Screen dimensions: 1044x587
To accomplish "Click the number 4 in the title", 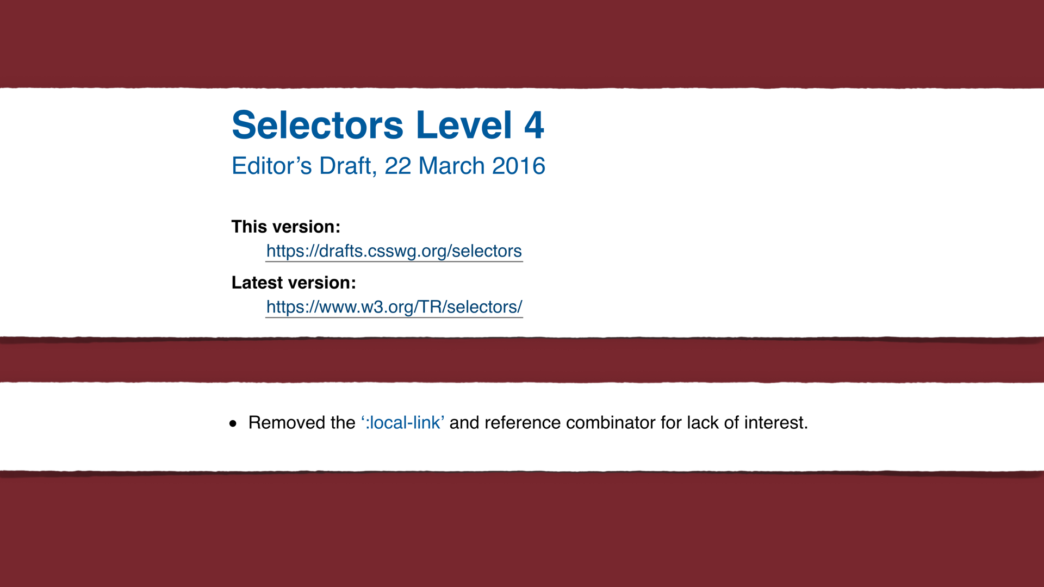I will pyautogui.click(x=534, y=125).
